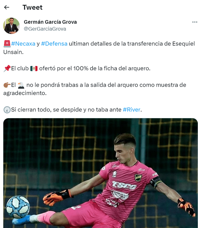Click the Germán García Grova display name
The image size is (198, 228).
[50, 22]
